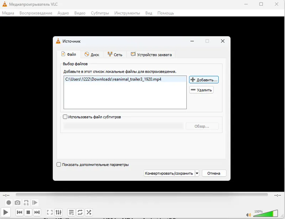Switch to the Диск tab
The height and width of the screenshot is (219, 285).
[92, 54]
